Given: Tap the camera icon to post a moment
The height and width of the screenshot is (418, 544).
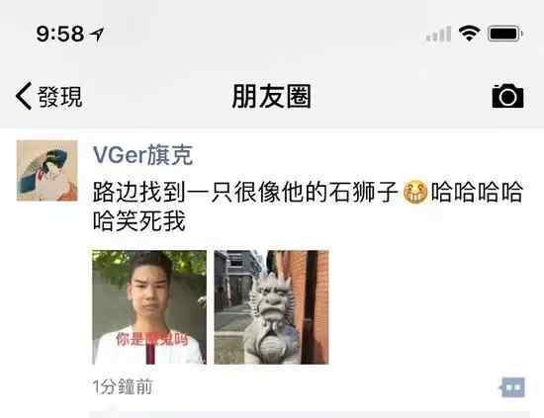Looking at the screenshot, I should [507, 96].
